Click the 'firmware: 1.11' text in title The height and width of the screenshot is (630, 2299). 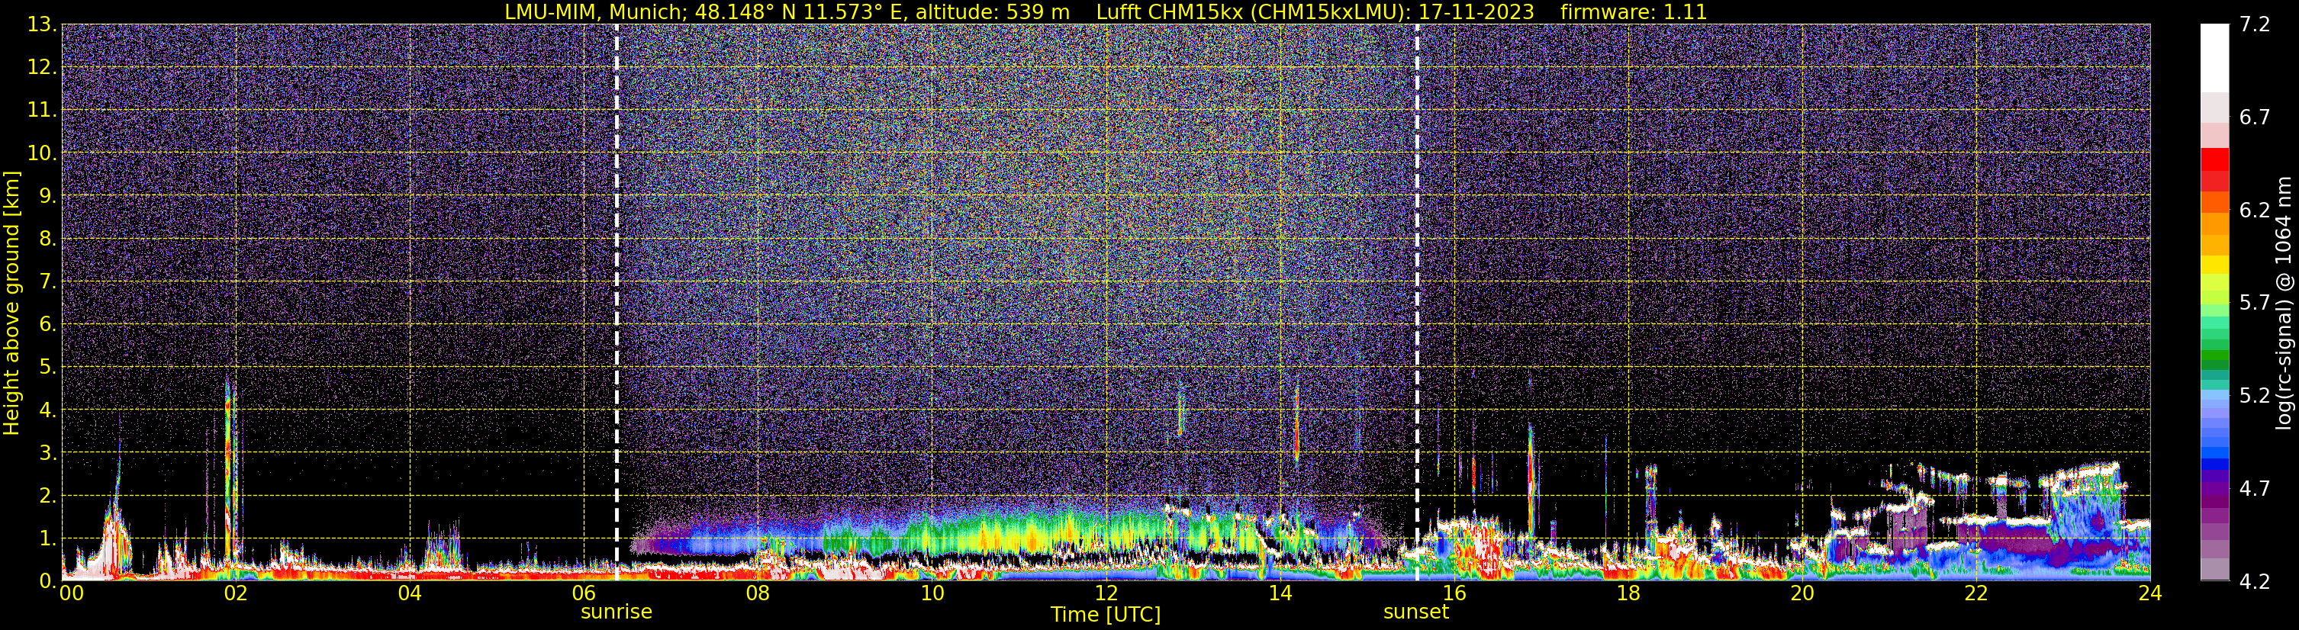[1633, 11]
